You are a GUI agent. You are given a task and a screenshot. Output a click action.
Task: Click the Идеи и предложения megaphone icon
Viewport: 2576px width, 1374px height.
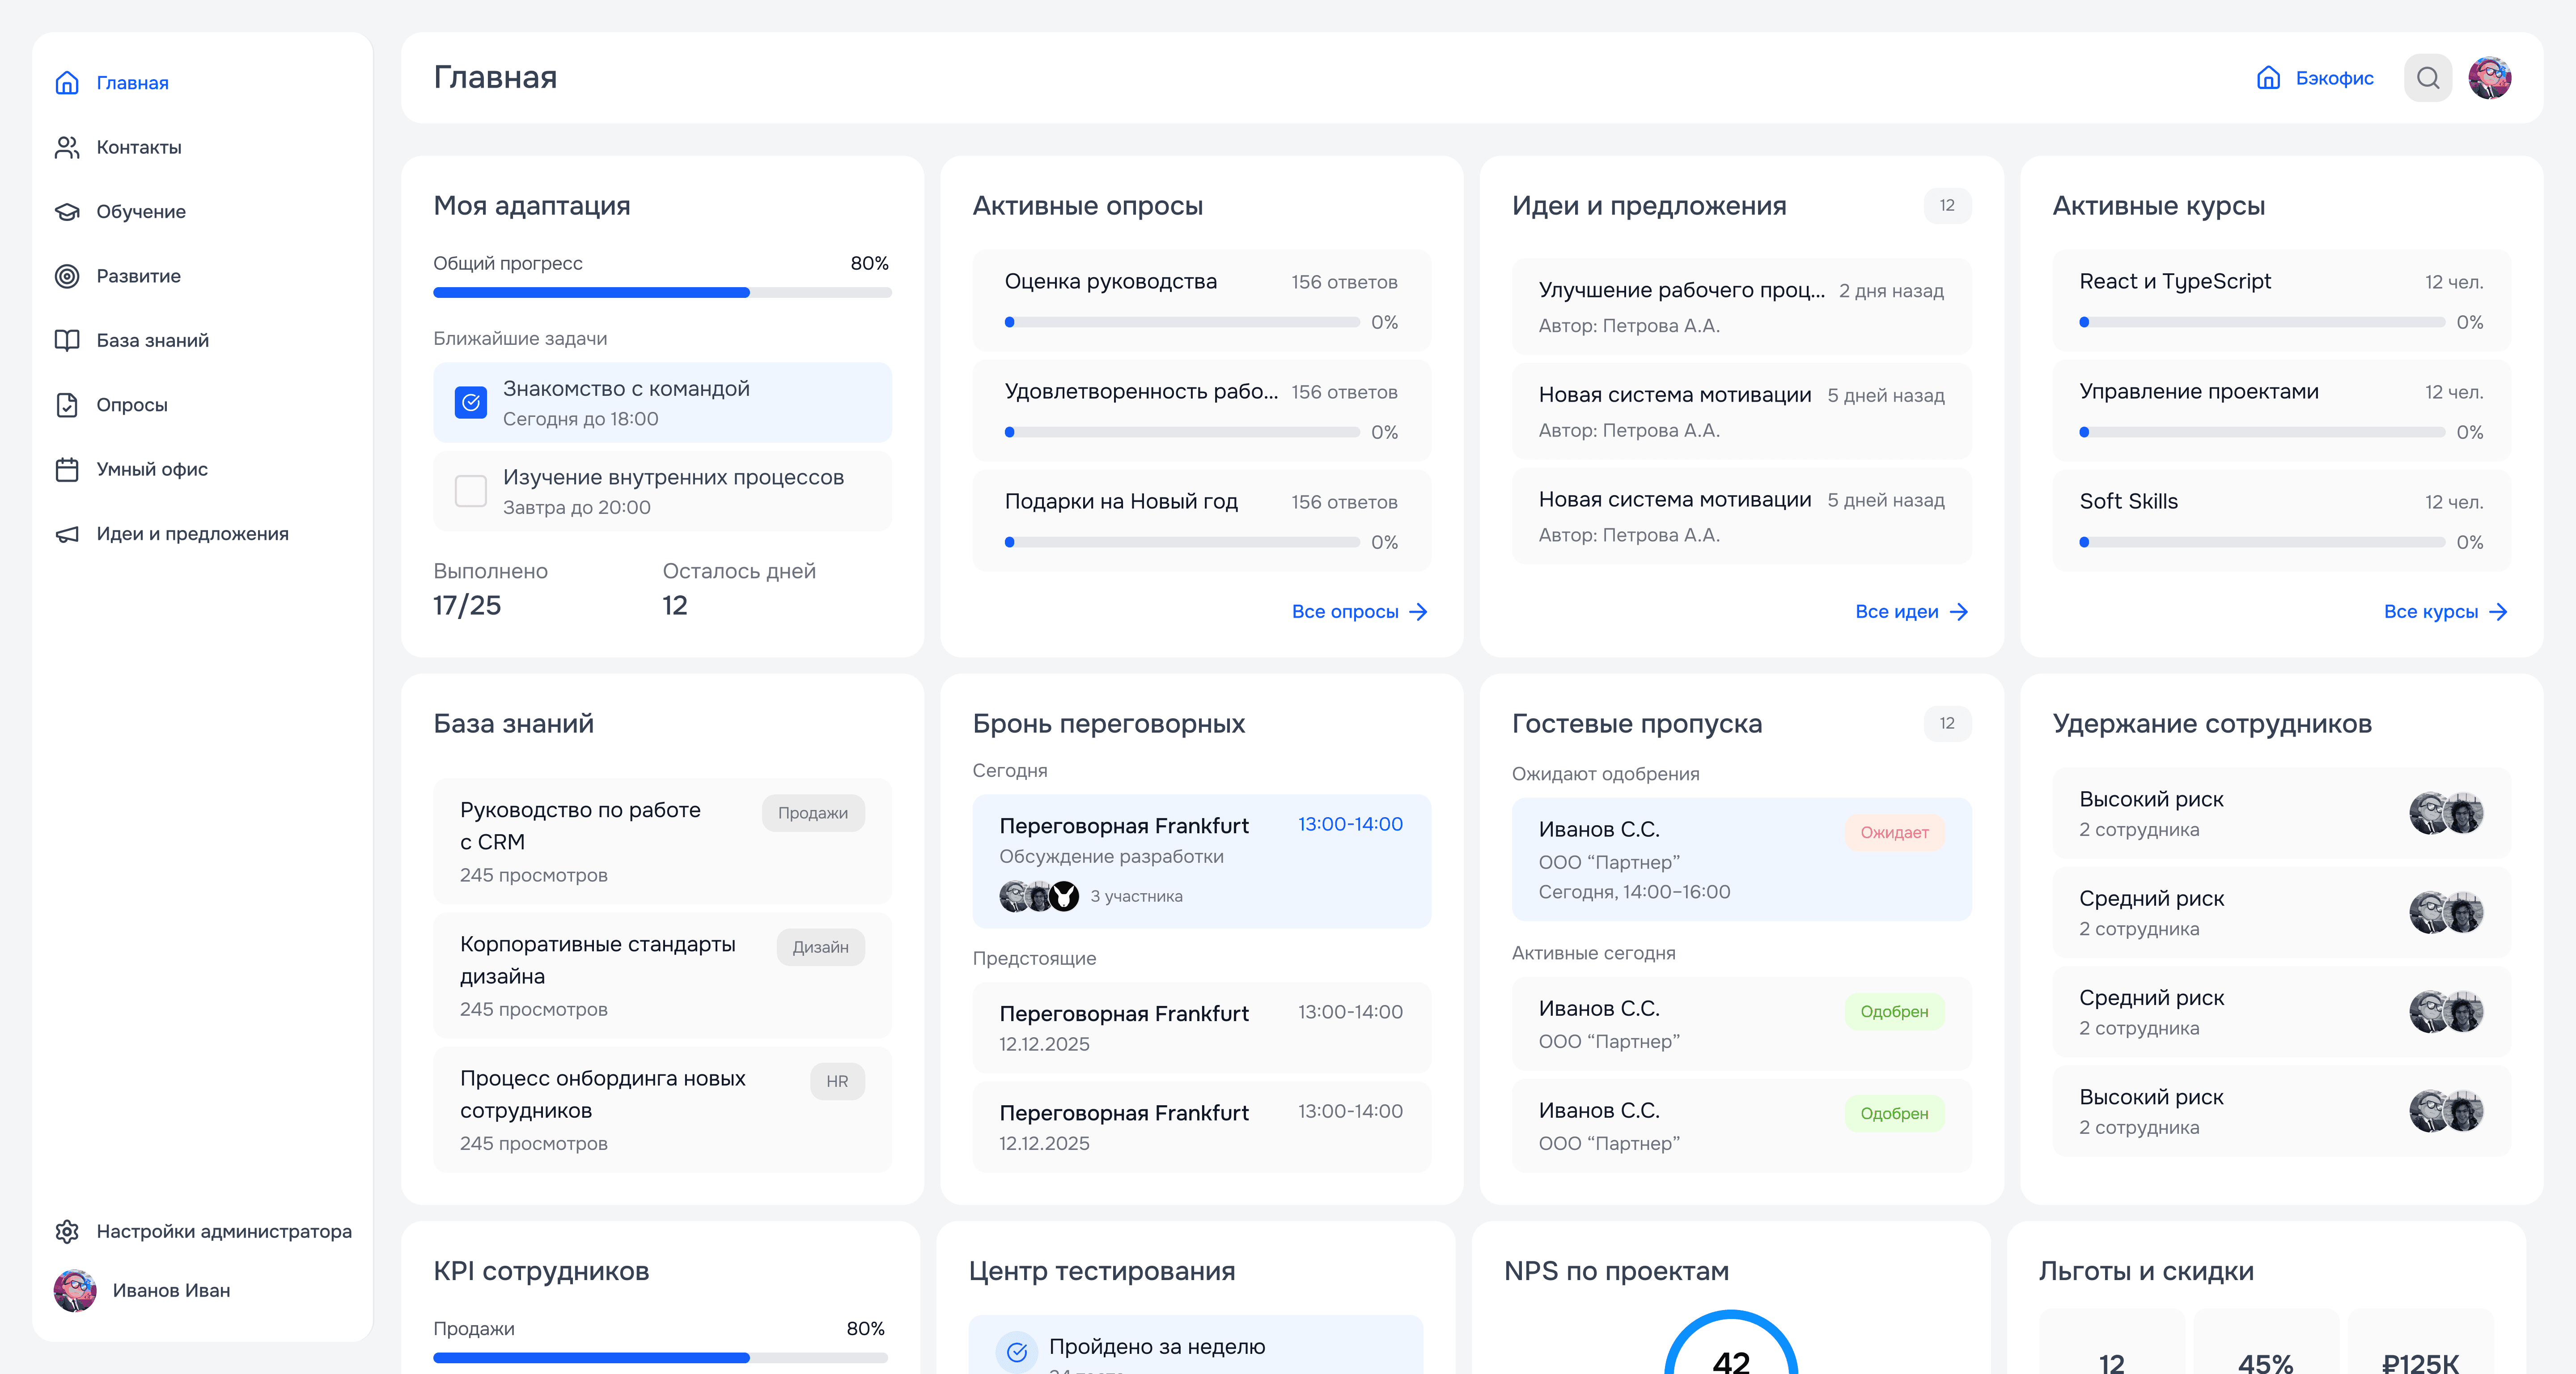click(x=67, y=534)
